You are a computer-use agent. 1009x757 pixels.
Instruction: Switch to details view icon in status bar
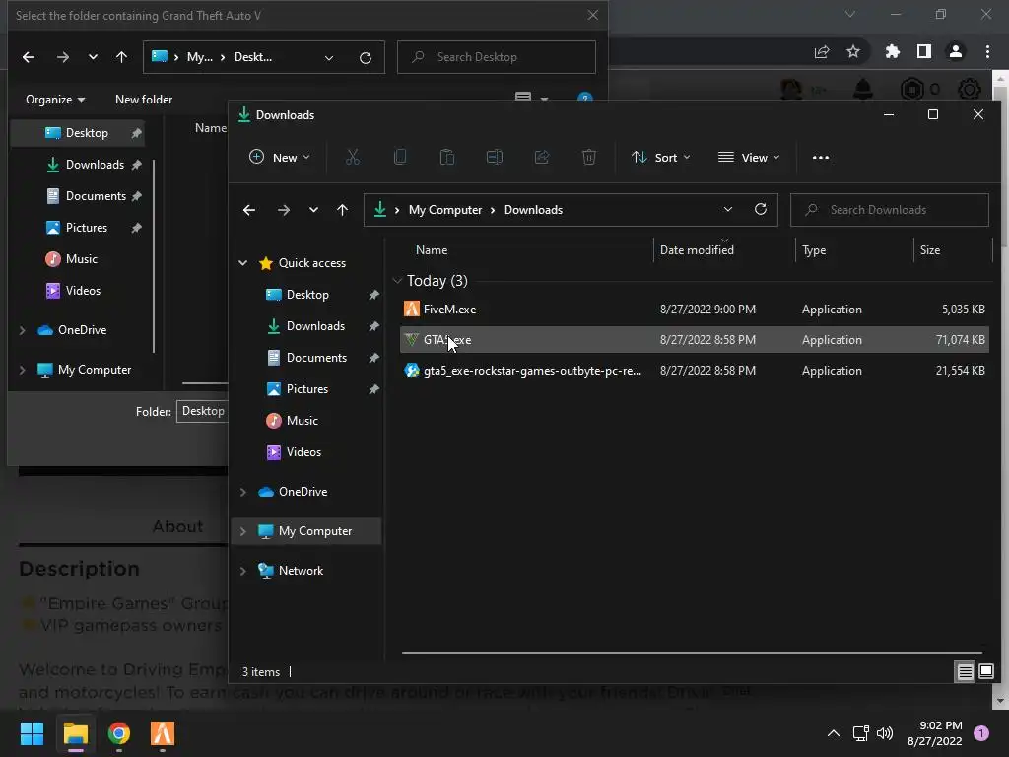coord(966,672)
